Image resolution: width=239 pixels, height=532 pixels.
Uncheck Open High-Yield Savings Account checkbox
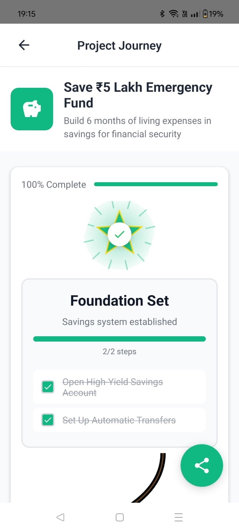(x=48, y=387)
